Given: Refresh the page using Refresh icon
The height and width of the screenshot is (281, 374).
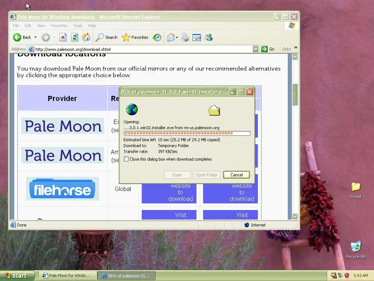Looking at the screenshot, I should pos(75,37).
